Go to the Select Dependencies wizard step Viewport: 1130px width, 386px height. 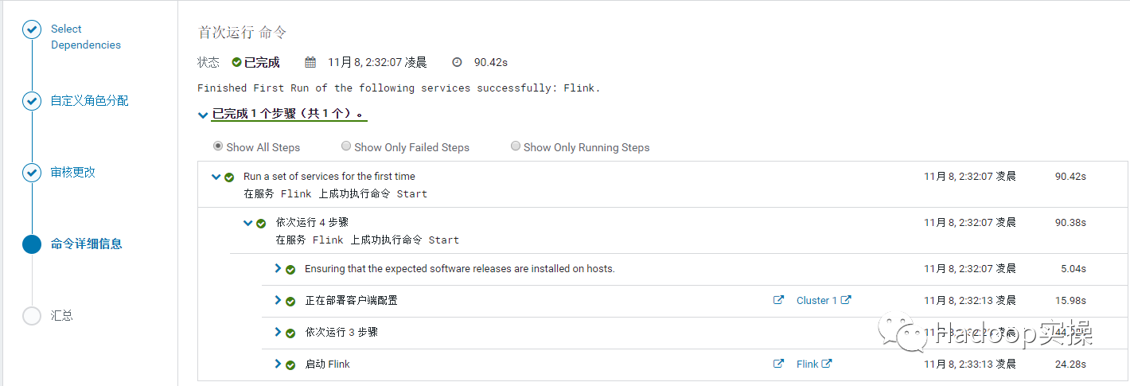pos(85,37)
